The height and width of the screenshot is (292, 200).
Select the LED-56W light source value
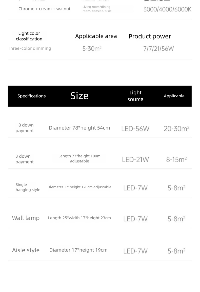[135, 129]
